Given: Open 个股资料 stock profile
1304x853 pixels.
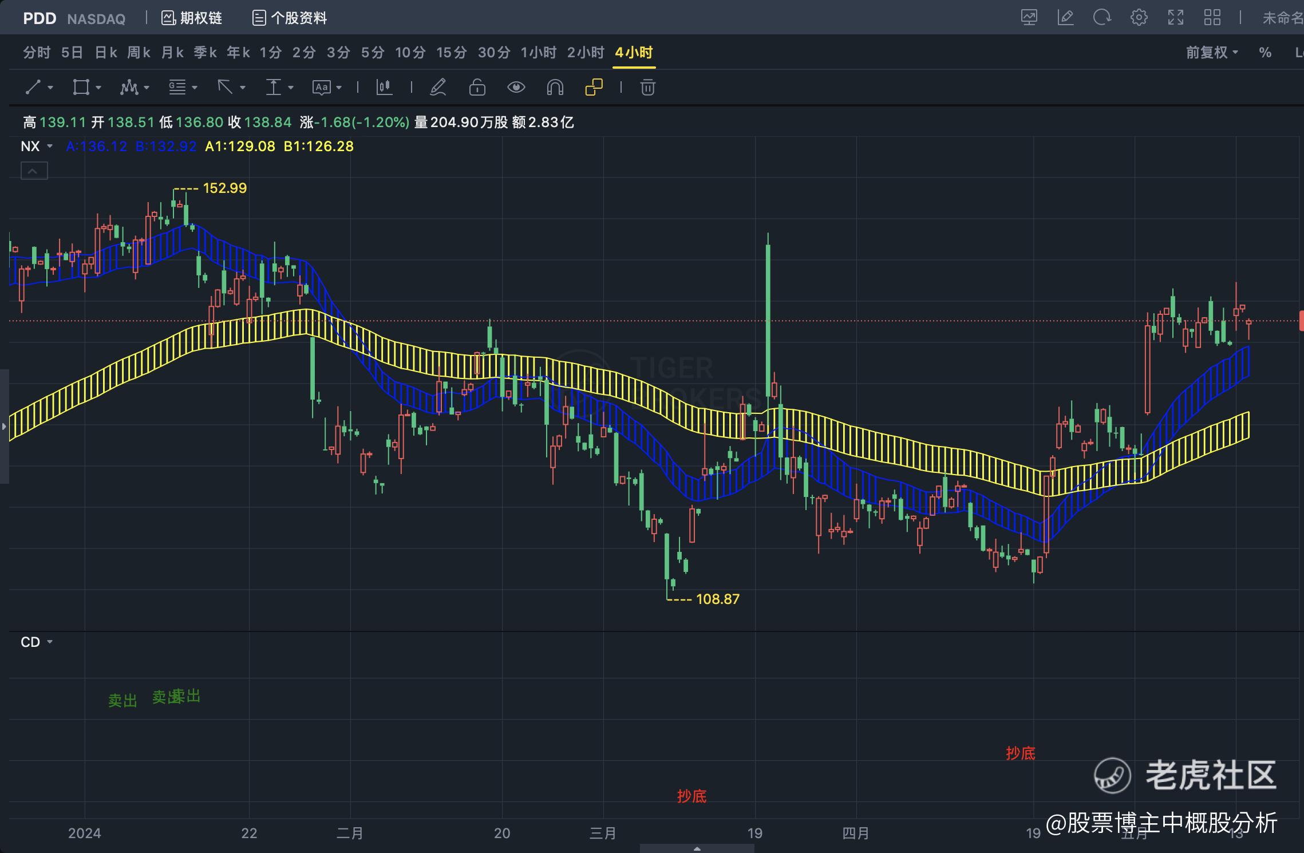Looking at the screenshot, I should pos(290,18).
